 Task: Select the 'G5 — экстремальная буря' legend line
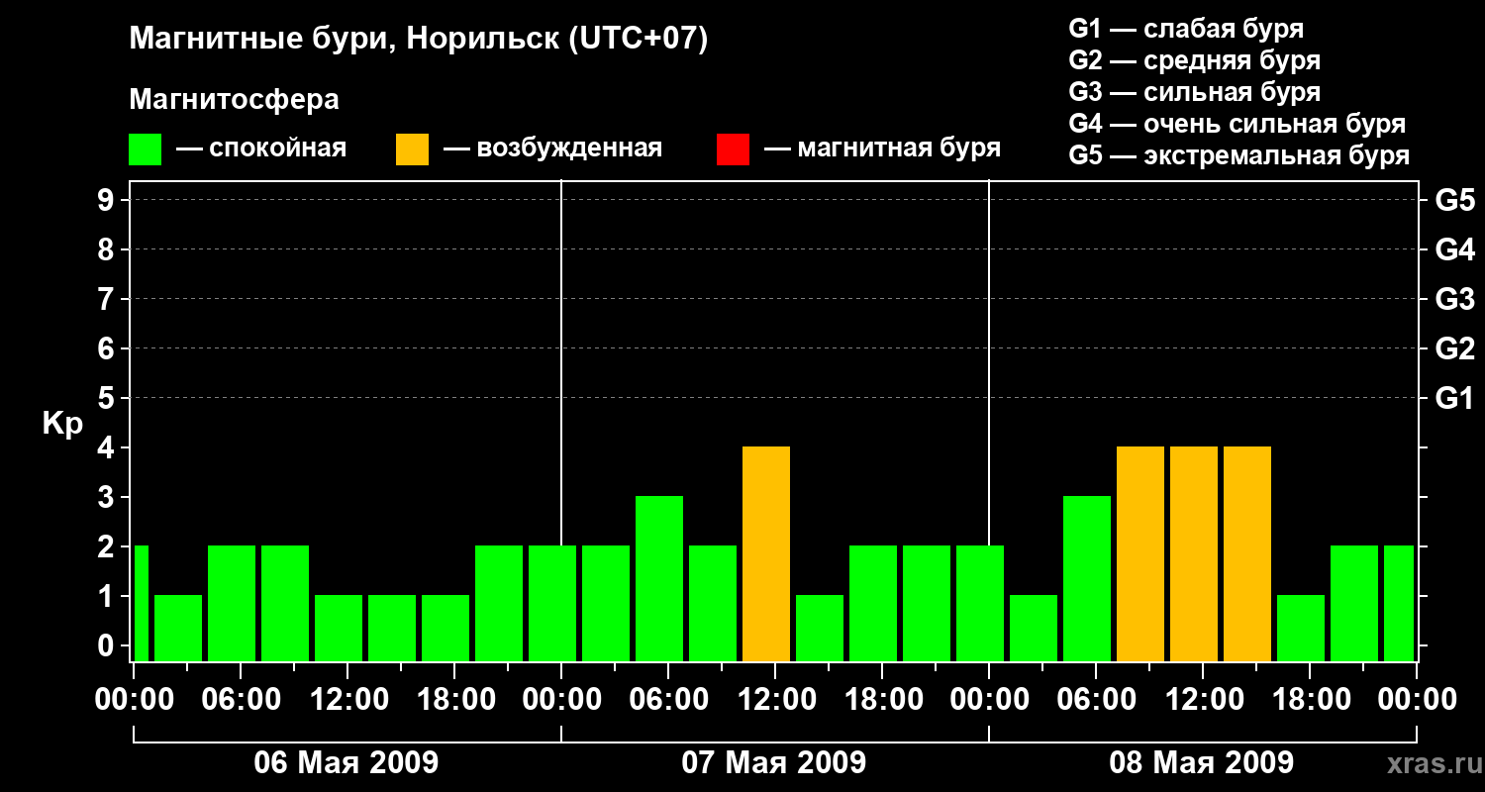(x=1238, y=155)
